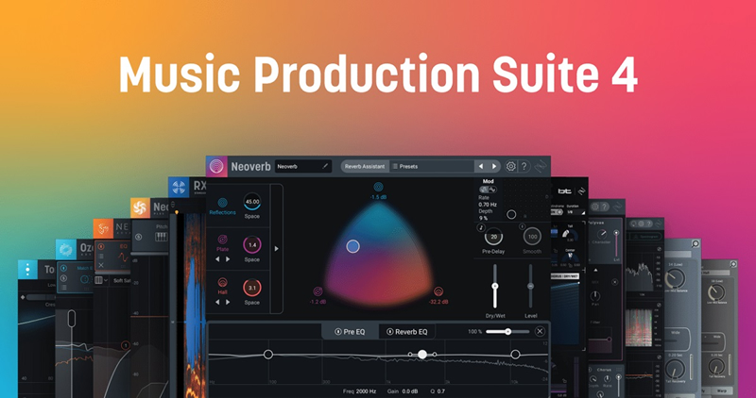Edit preset name with pencil icon
Screen dimensions: 756x398
325,167
